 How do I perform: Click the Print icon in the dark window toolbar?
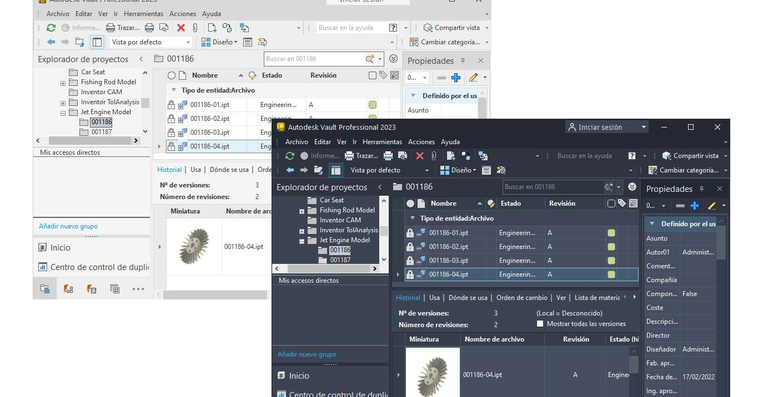pos(388,156)
